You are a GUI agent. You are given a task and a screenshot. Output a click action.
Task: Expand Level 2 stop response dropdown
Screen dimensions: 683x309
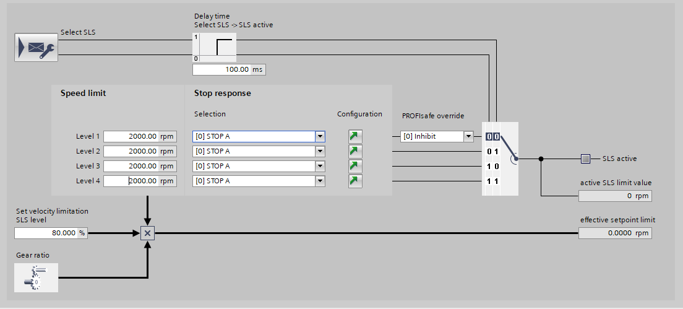pos(320,151)
